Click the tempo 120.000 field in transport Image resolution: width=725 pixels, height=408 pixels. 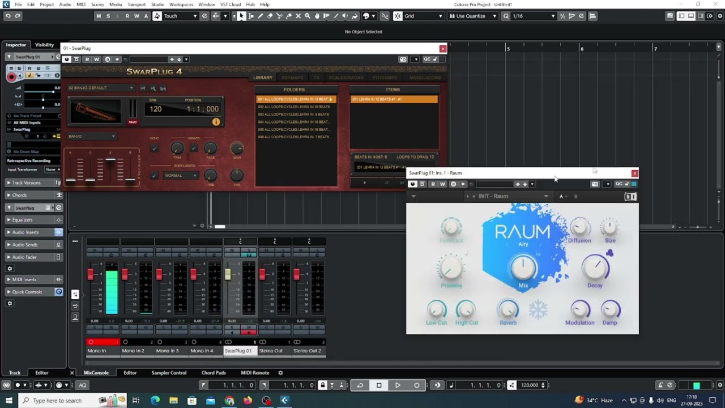pyautogui.click(x=530, y=385)
